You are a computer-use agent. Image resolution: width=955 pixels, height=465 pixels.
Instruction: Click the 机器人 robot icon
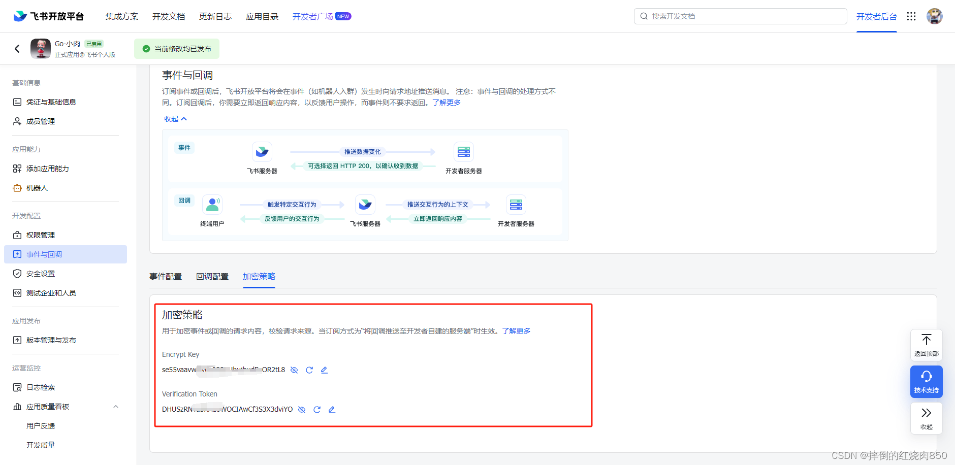click(x=17, y=188)
